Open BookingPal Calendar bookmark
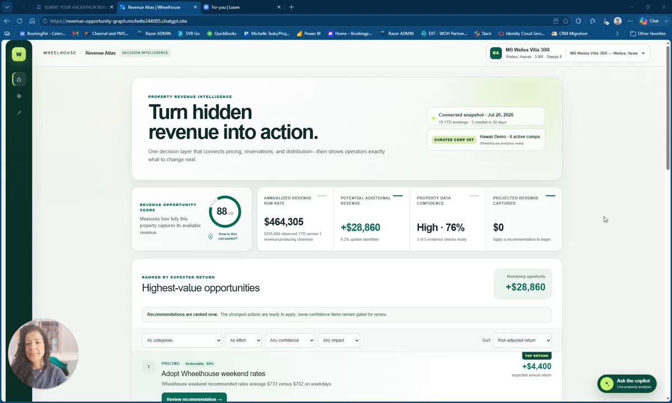 tap(42, 34)
